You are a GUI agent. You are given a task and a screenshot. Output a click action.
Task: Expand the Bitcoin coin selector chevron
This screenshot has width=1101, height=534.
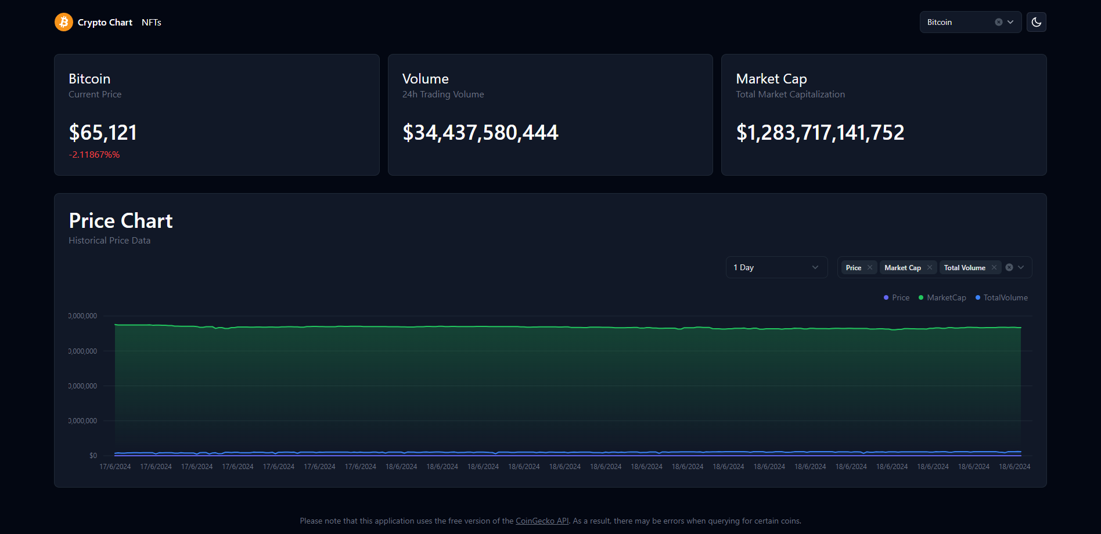tap(1010, 22)
